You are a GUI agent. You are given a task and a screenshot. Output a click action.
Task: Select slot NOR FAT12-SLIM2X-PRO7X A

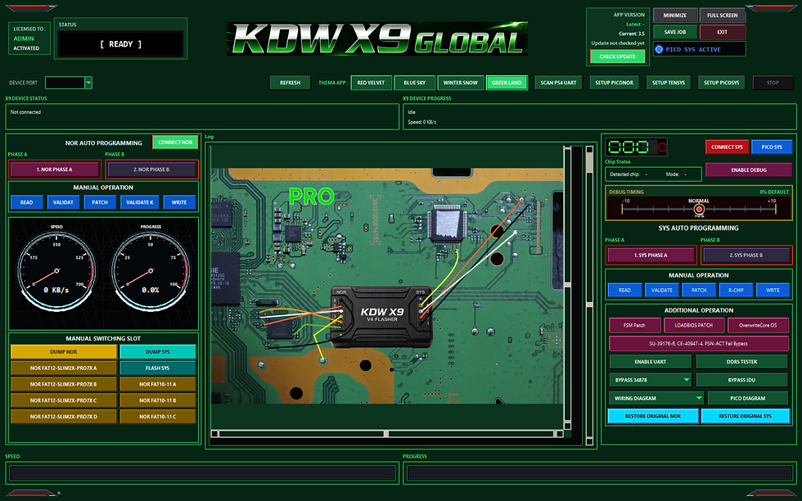click(x=64, y=368)
